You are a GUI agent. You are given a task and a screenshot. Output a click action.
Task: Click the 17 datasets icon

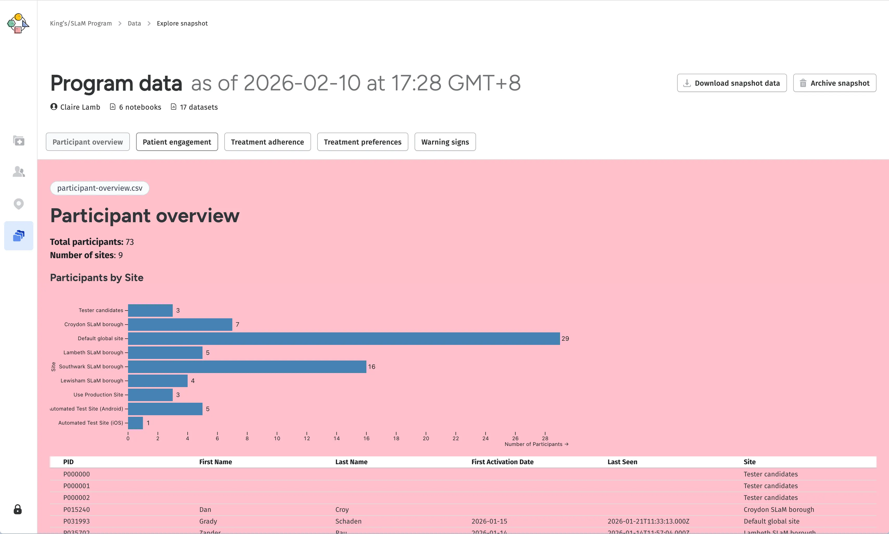pos(174,107)
